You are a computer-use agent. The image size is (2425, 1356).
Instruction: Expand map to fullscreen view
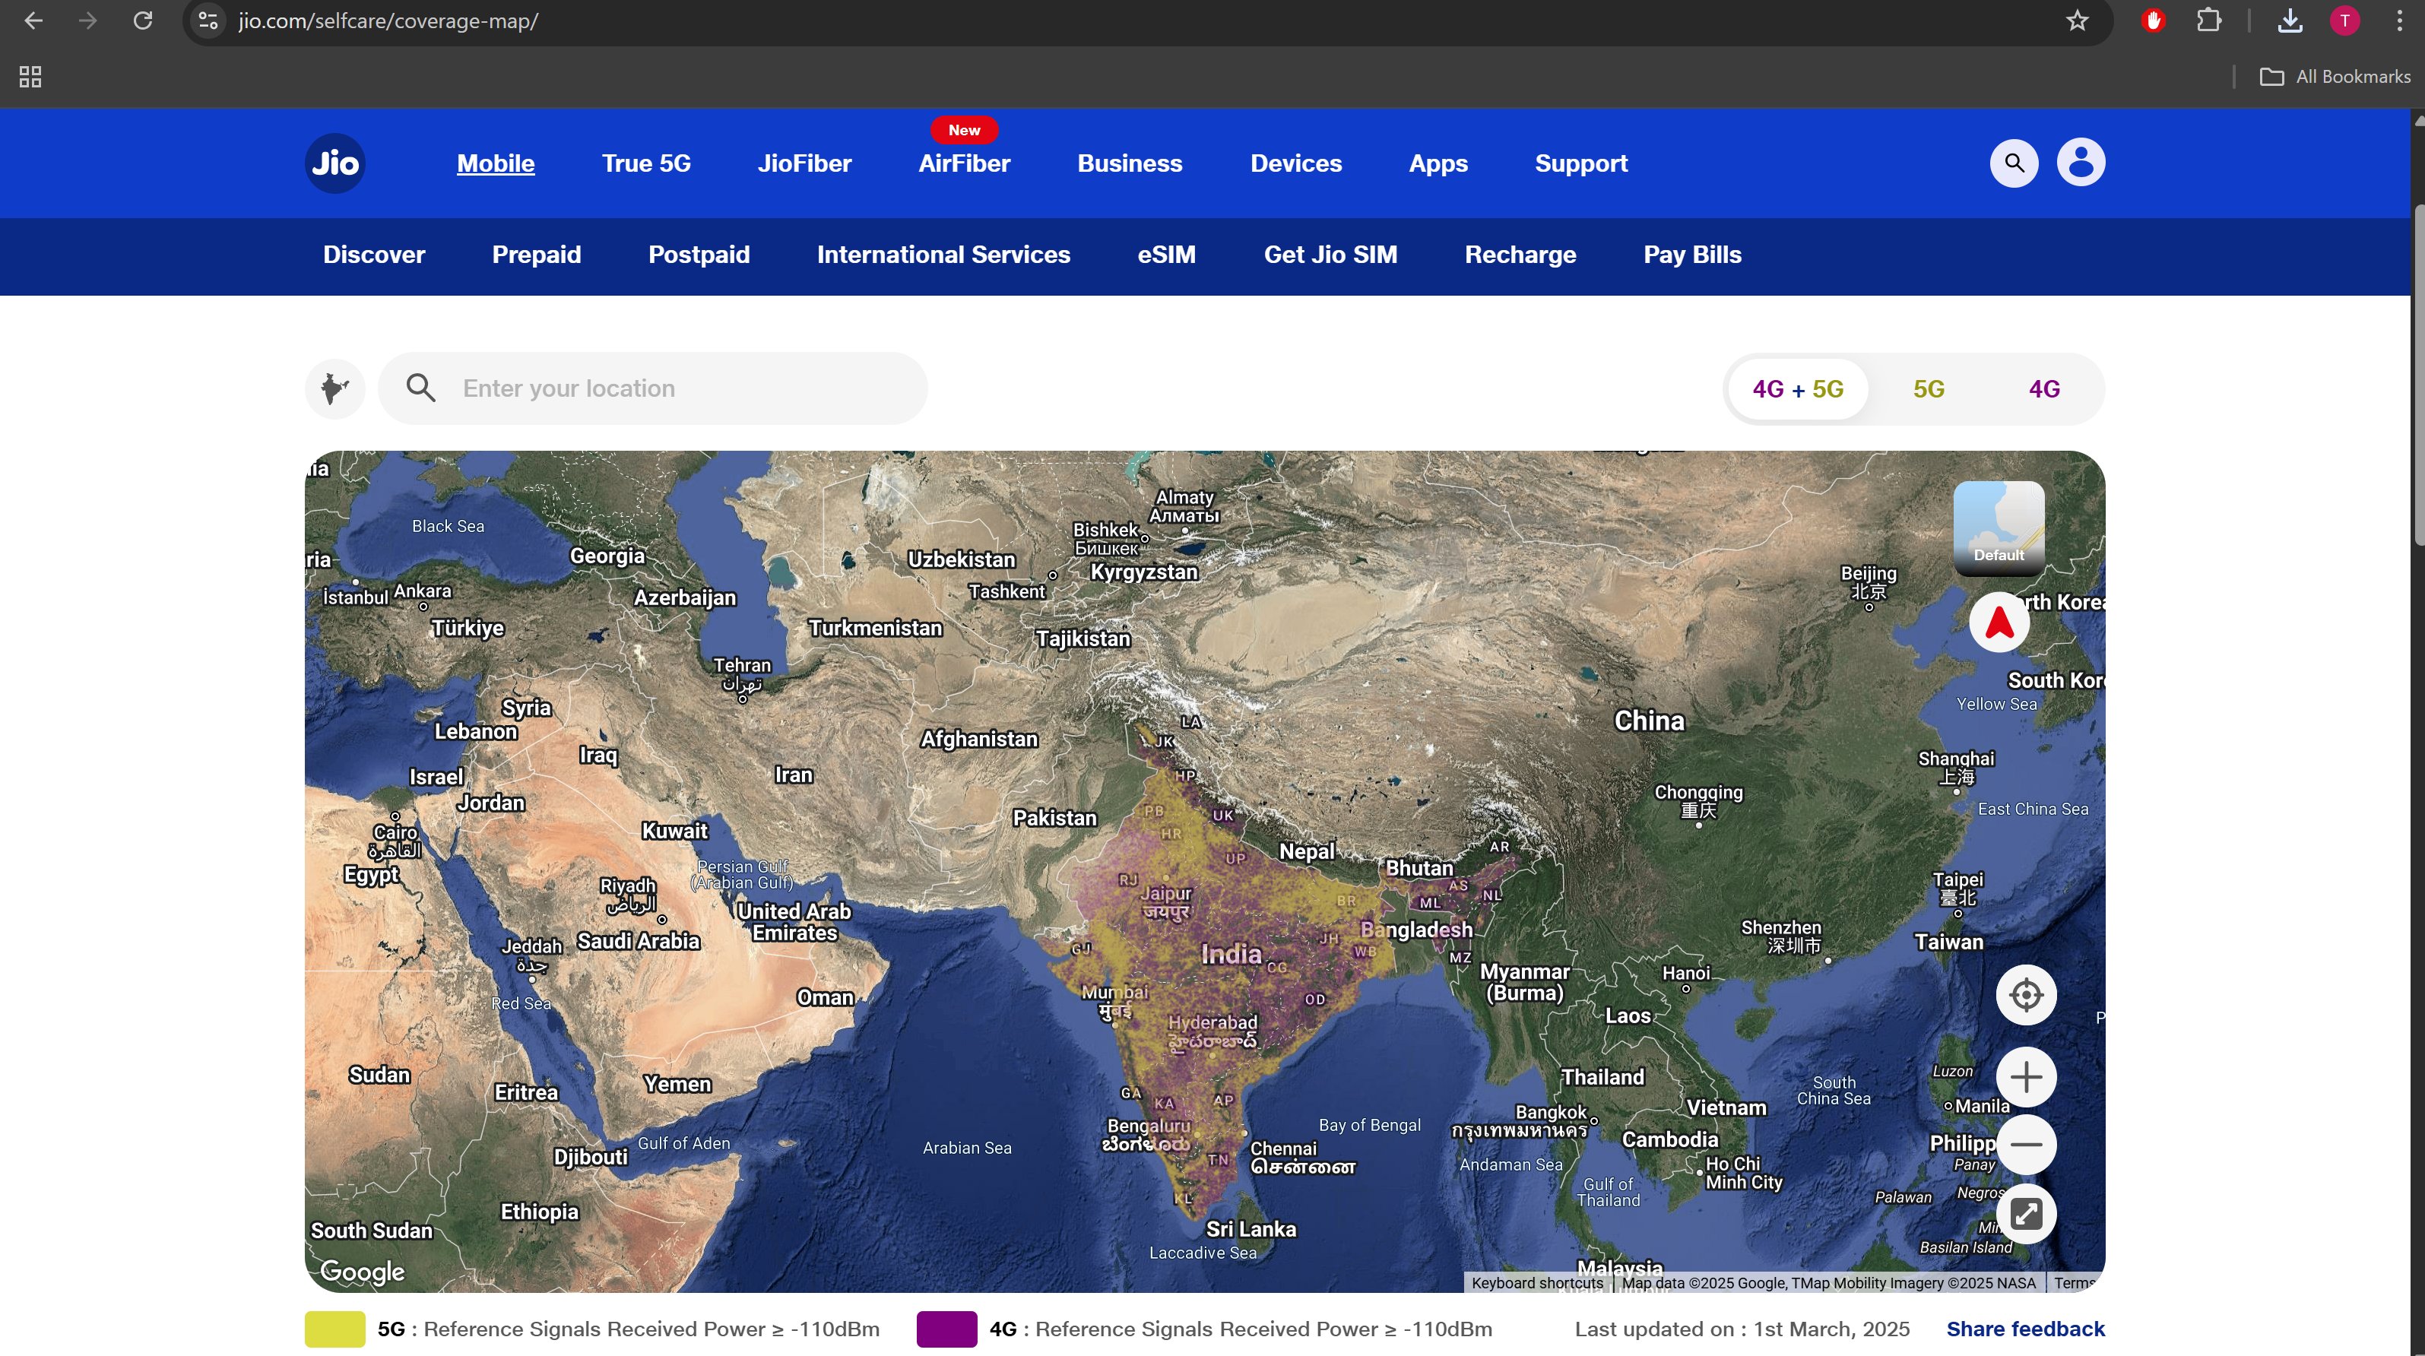click(2026, 1214)
